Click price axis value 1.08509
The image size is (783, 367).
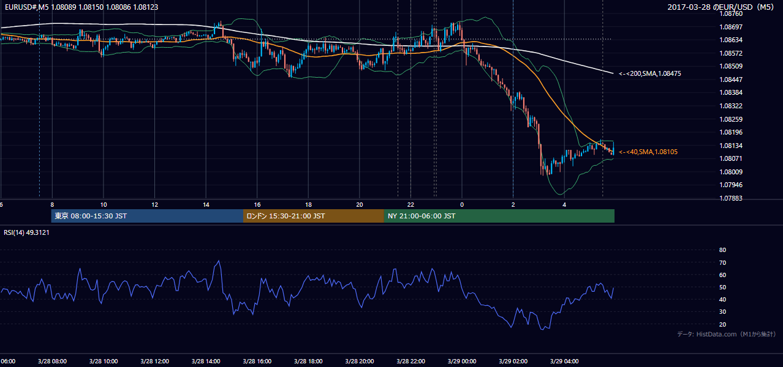[730, 67]
